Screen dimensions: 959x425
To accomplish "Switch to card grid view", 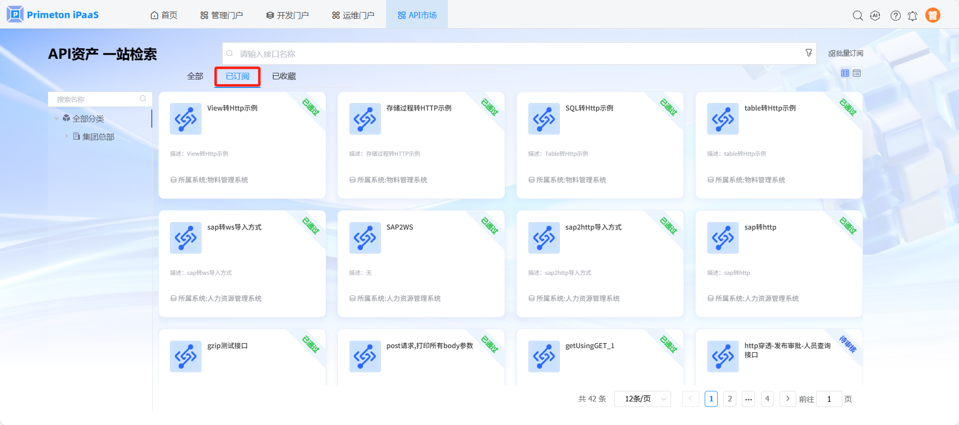I will coord(845,73).
